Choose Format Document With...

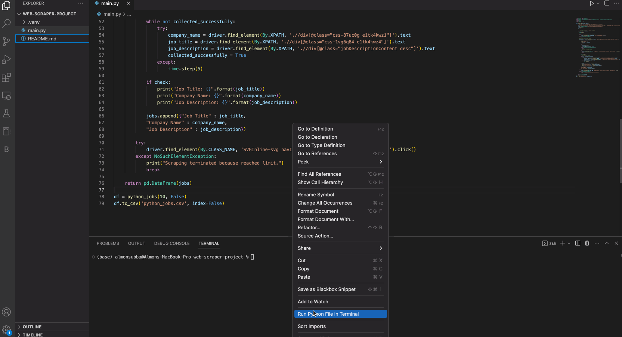pos(340,220)
